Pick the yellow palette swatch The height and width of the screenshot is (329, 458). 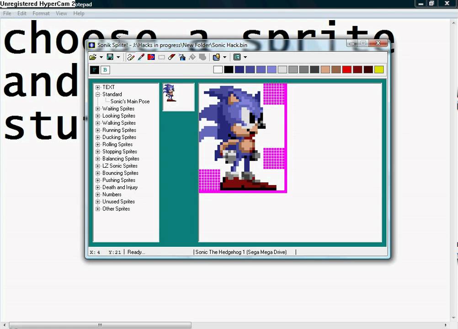379,69
